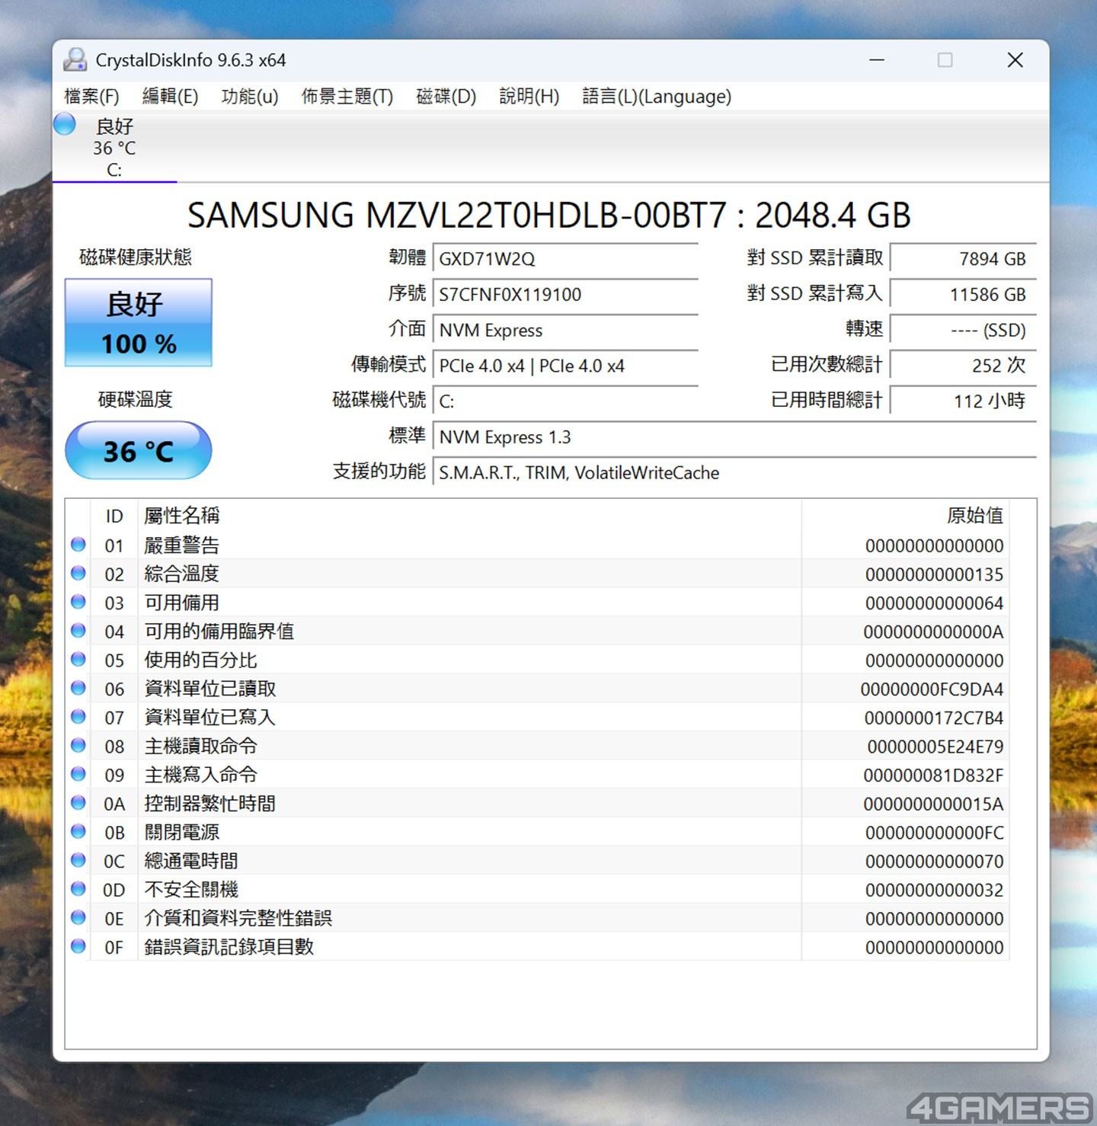The image size is (1097, 1126).
Task: Click the ID column header
Action: 114,516
